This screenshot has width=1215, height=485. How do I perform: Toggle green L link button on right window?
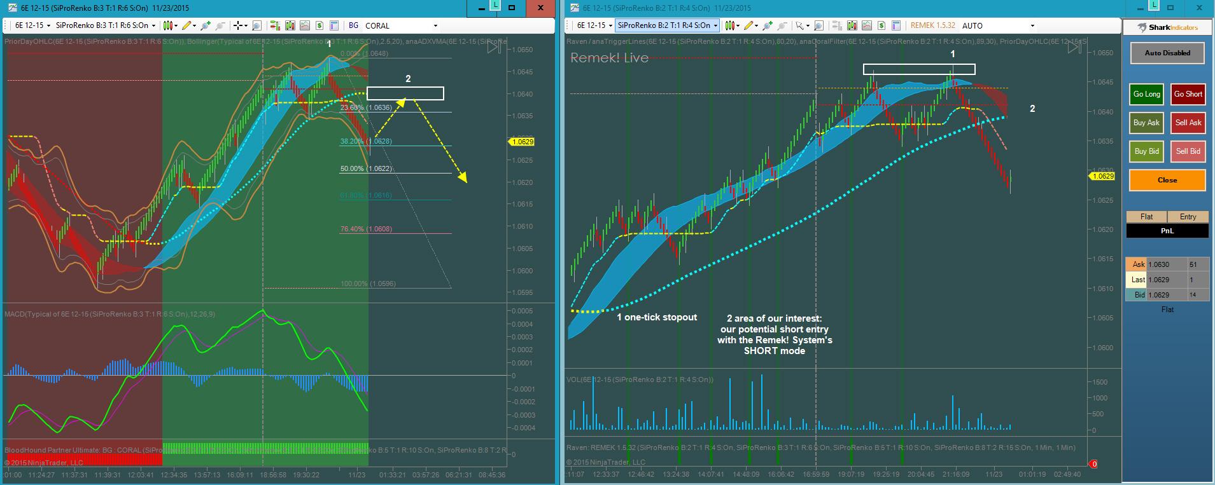coord(1154,5)
